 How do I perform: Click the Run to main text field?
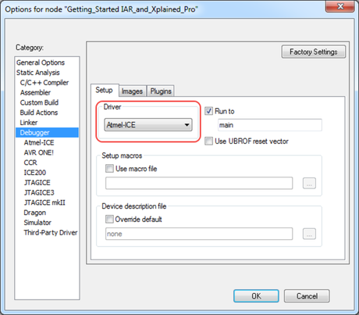270,125
